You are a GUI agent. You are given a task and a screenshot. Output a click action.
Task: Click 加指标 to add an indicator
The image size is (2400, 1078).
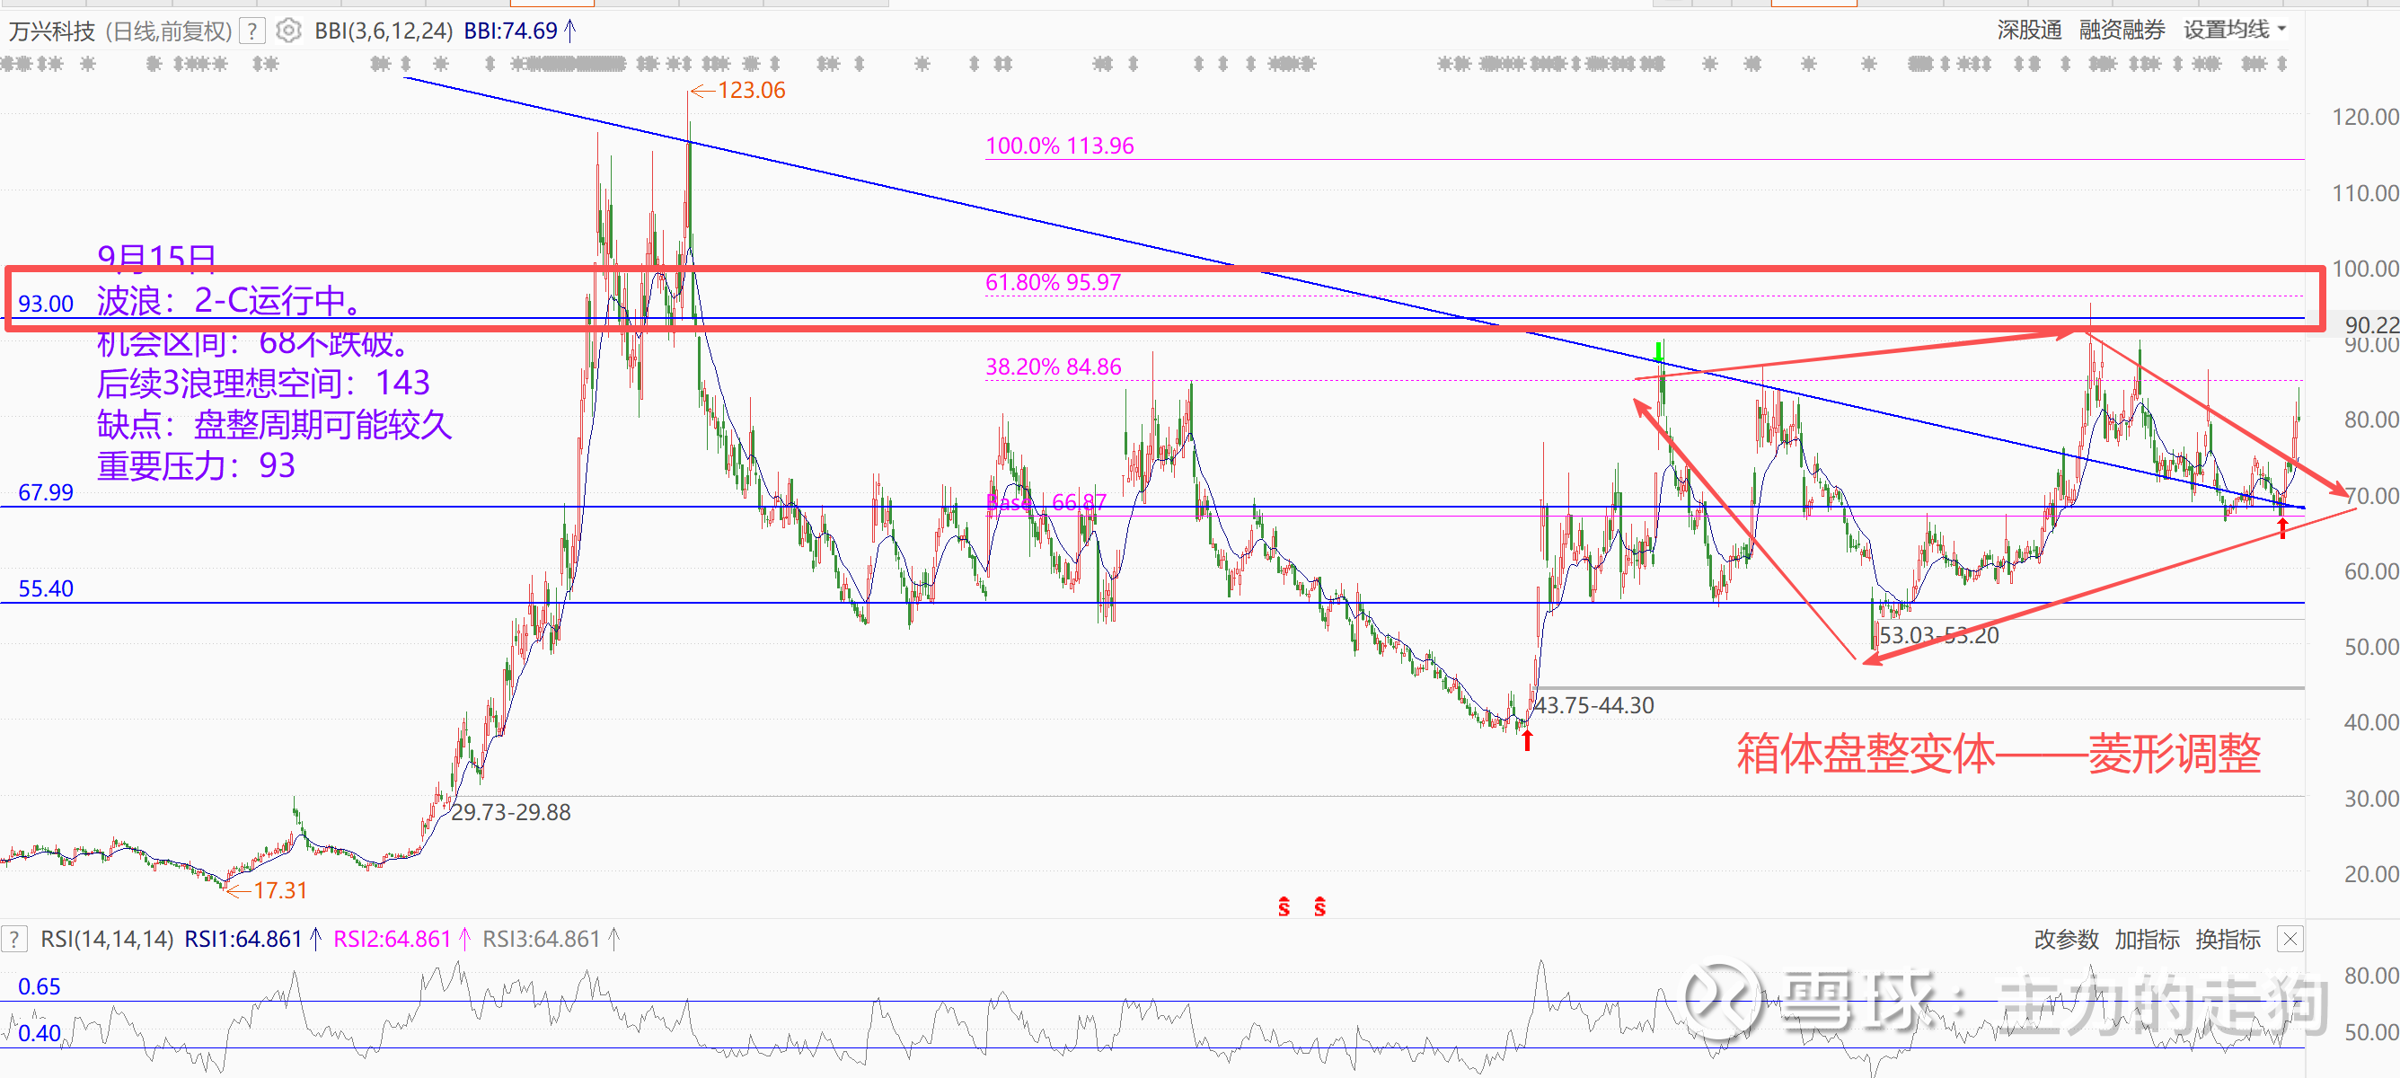click(2147, 939)
